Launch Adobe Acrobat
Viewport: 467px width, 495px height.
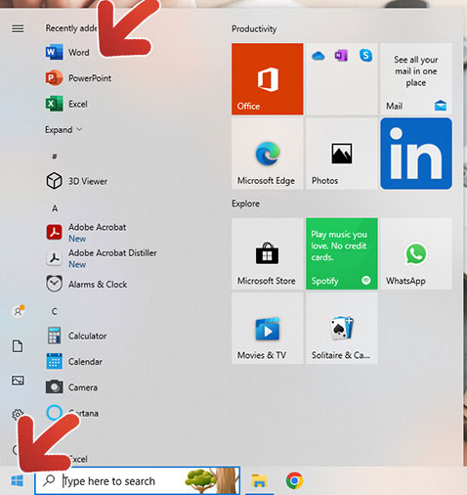point(86,232)
